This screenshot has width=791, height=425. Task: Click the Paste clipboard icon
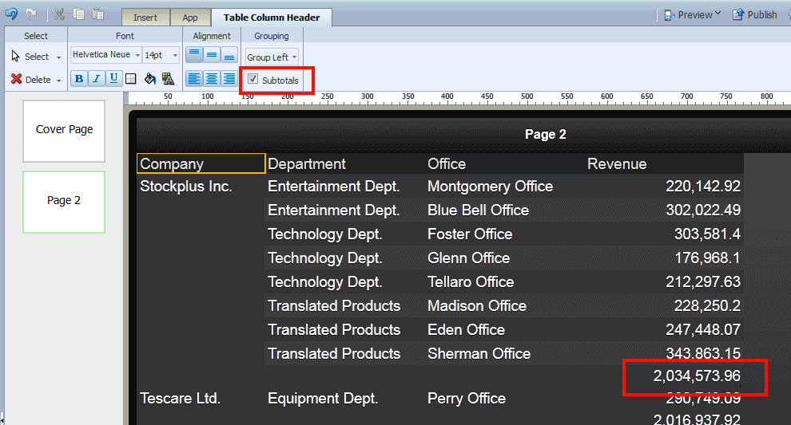coord(97,14)
